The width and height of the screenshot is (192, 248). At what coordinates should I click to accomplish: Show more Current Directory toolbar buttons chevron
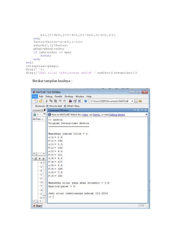point(44,114)
